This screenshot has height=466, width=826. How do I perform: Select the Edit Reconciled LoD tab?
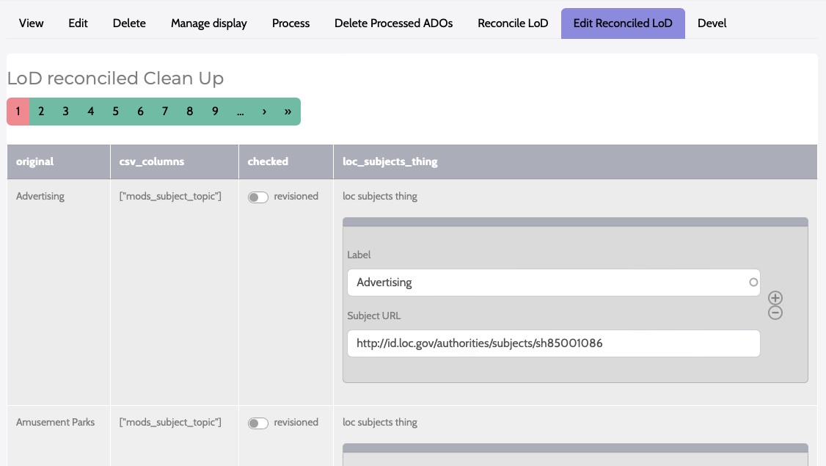(622, 23)
